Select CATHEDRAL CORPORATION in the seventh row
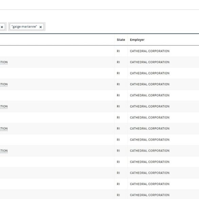The image size is (199, 199). (150, 117)
